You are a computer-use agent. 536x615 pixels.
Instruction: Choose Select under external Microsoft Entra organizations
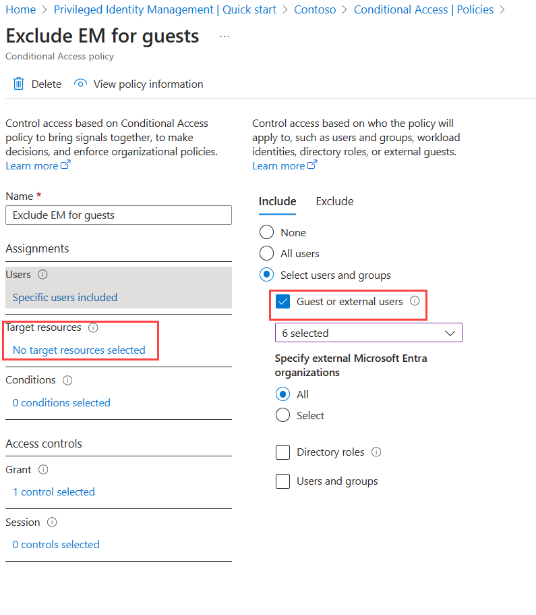pos(283,415)
